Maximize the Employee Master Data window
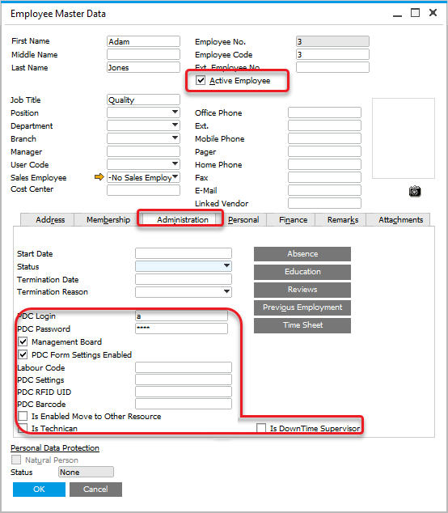 coord(415,13)
